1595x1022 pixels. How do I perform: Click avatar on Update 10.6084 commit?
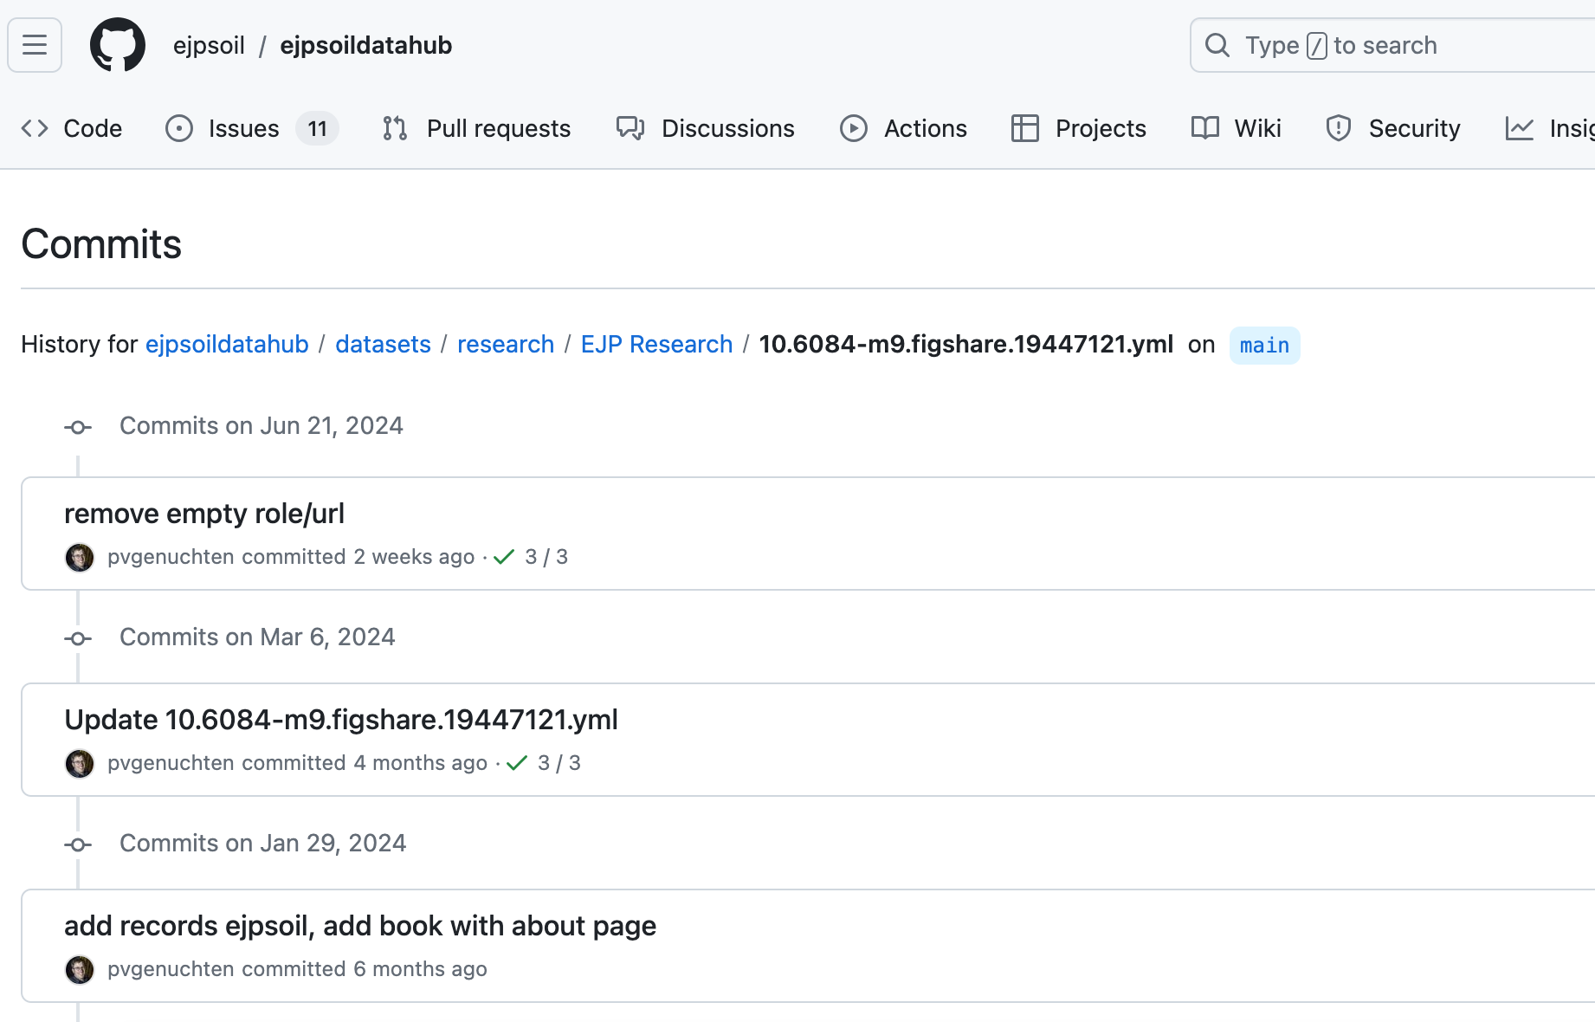pos(80,763)
